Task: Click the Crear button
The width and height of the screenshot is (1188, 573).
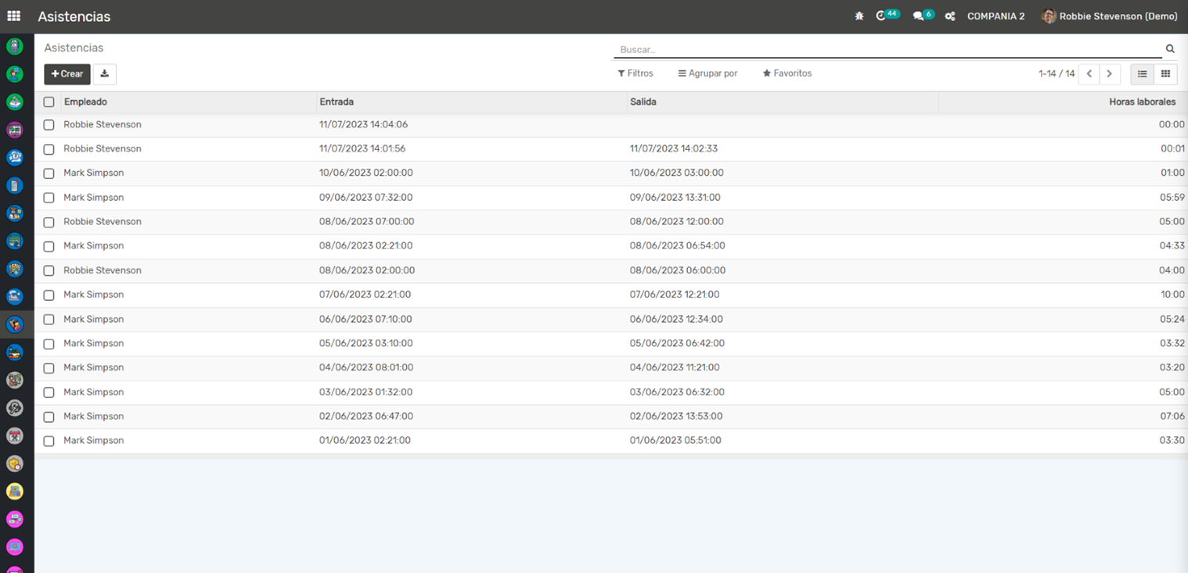Action: pos(67,73)
